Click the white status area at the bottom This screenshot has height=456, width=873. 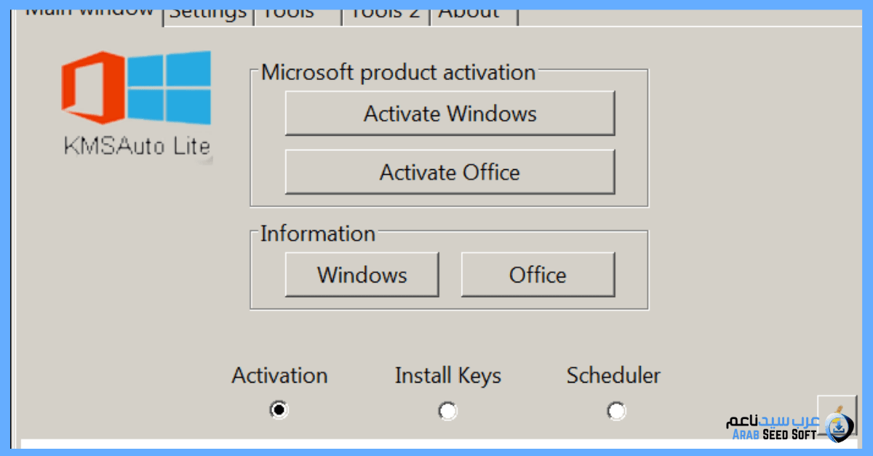436,443
